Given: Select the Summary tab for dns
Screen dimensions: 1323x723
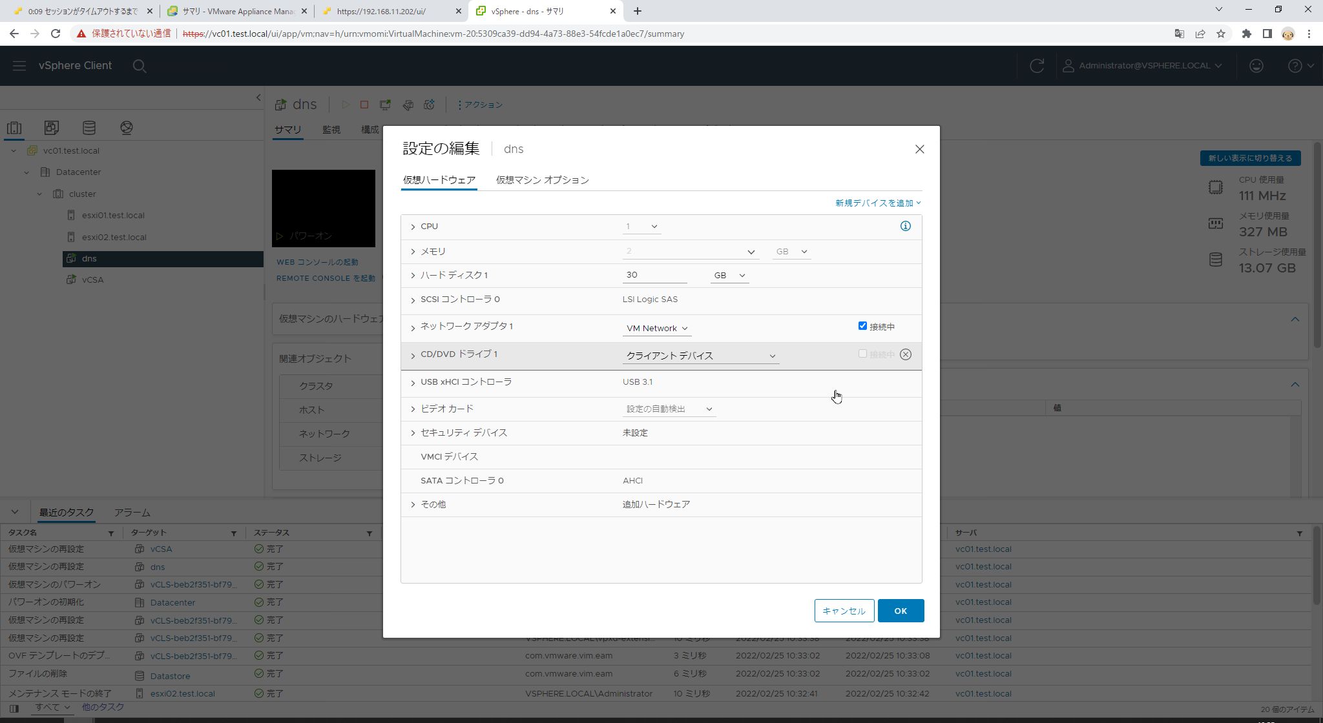Looking at the screenshot, I should (x=287, y=130).
